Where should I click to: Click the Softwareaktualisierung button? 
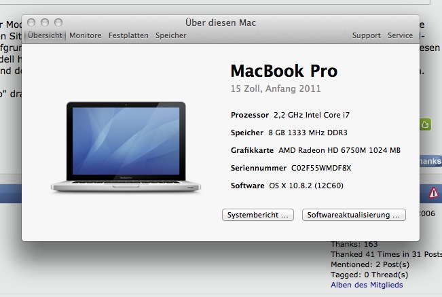point(354,215)
